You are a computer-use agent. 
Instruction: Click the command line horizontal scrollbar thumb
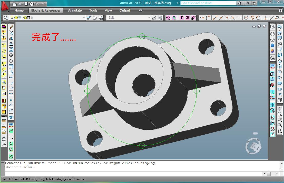point(269,174)
